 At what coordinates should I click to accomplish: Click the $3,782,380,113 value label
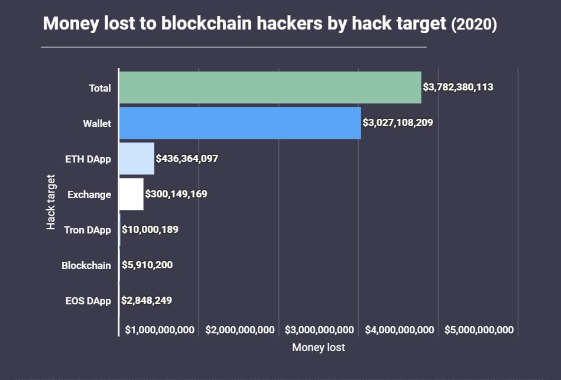click(458, 87)
